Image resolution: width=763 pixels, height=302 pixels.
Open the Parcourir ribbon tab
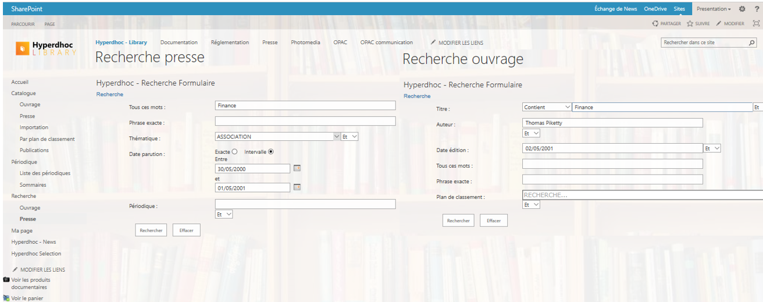(23, 24)
